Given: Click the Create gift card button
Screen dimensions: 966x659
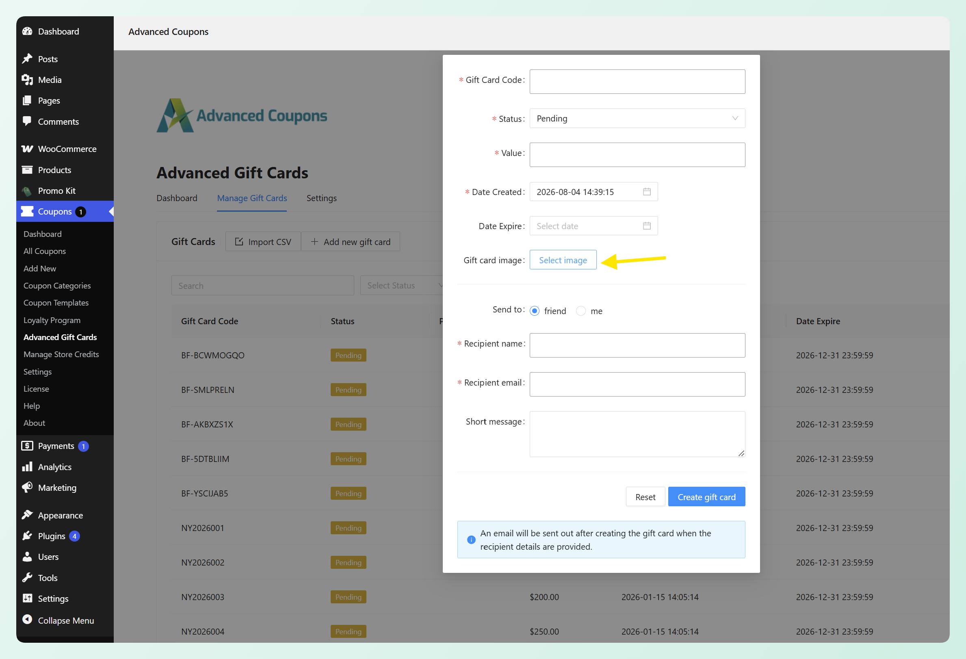Looking at the screenshot, I should coord(706,496).
